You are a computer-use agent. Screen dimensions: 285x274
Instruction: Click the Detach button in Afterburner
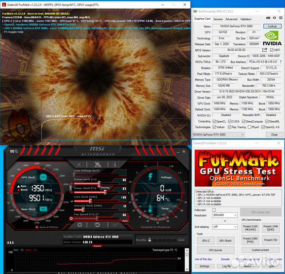(x=97, y=246)
